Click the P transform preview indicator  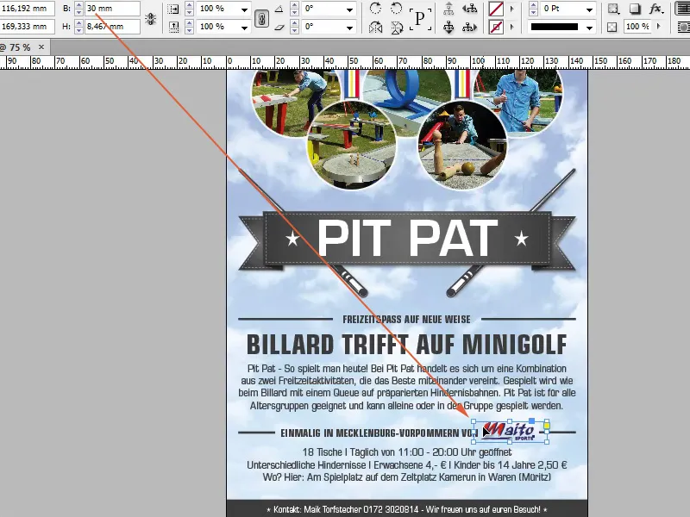pyautogui.click(x=420, y=18)
